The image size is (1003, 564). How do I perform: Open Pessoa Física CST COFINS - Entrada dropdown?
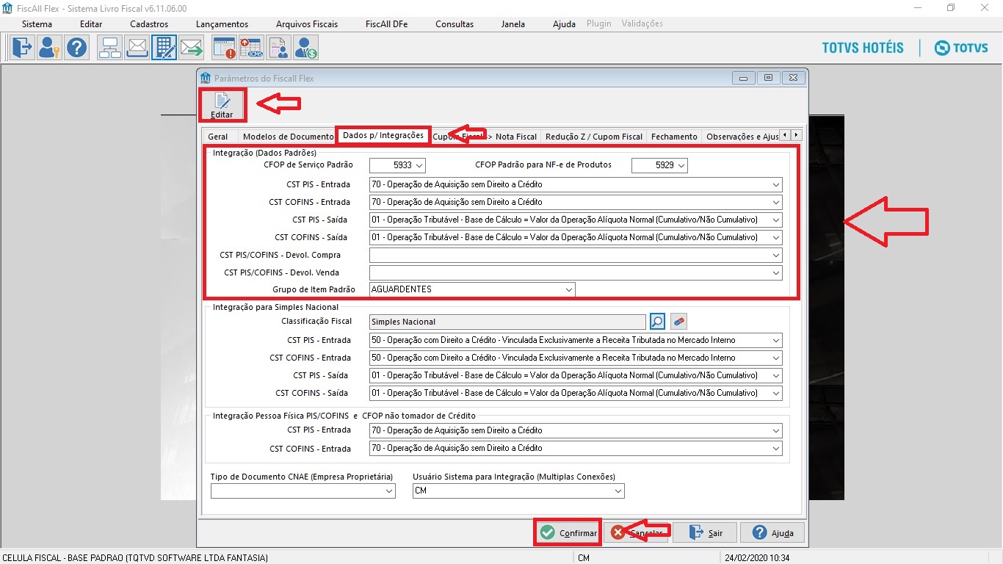776,449
